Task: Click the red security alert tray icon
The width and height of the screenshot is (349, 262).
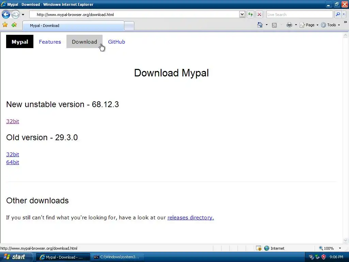Action: (x=324, y=257)
